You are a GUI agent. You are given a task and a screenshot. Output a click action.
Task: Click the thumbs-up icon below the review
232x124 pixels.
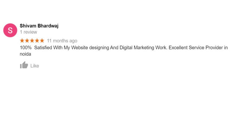(24, 65)
